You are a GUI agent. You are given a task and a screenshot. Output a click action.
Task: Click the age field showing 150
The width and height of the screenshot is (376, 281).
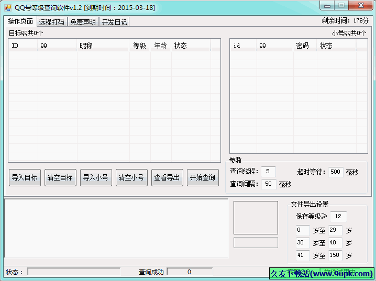pos(335,255)
